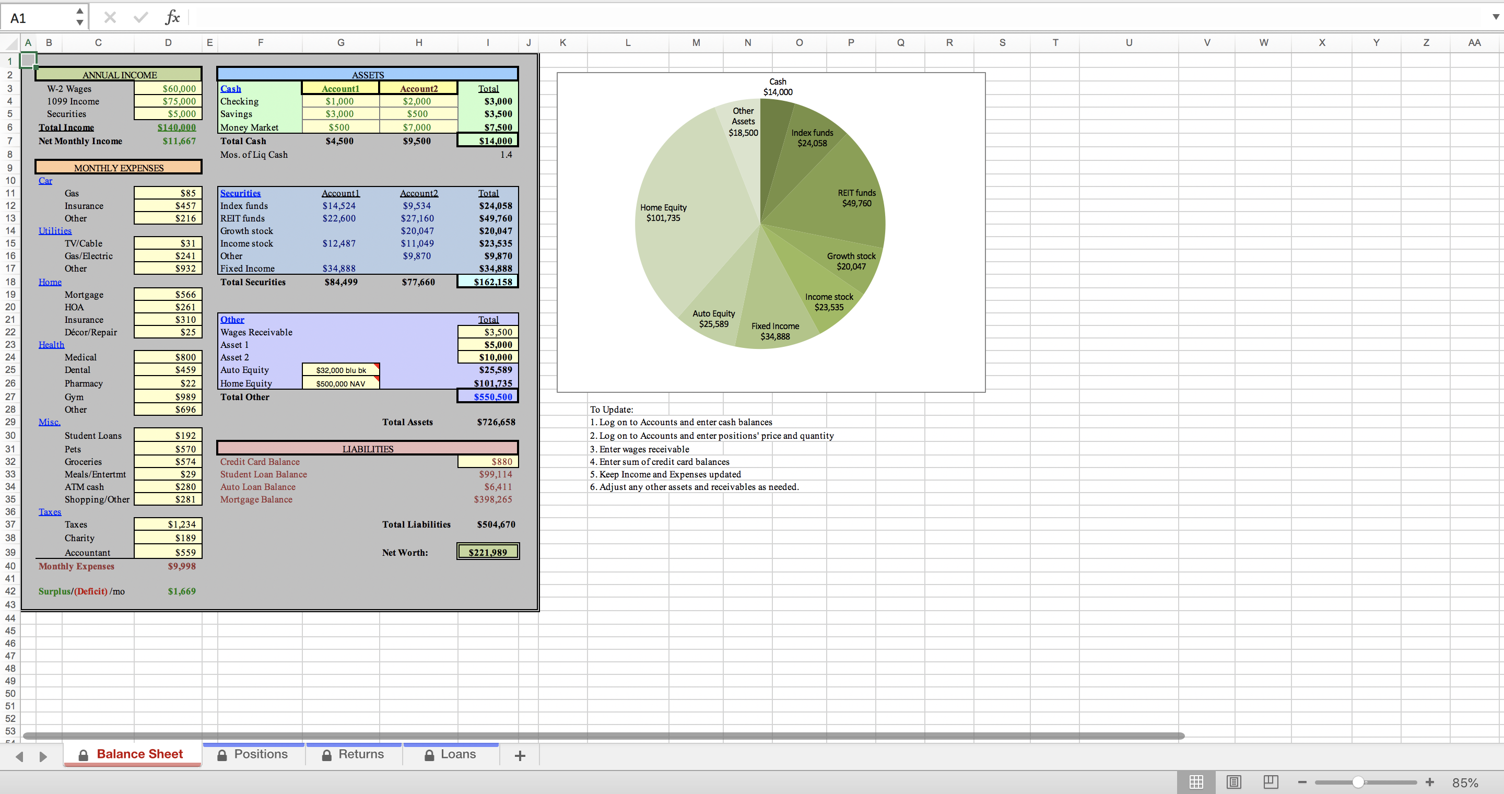Screen dimensions: 1504x794
Task: Click the W-2 Wages $60,000 cell
Action: [168, 89]
